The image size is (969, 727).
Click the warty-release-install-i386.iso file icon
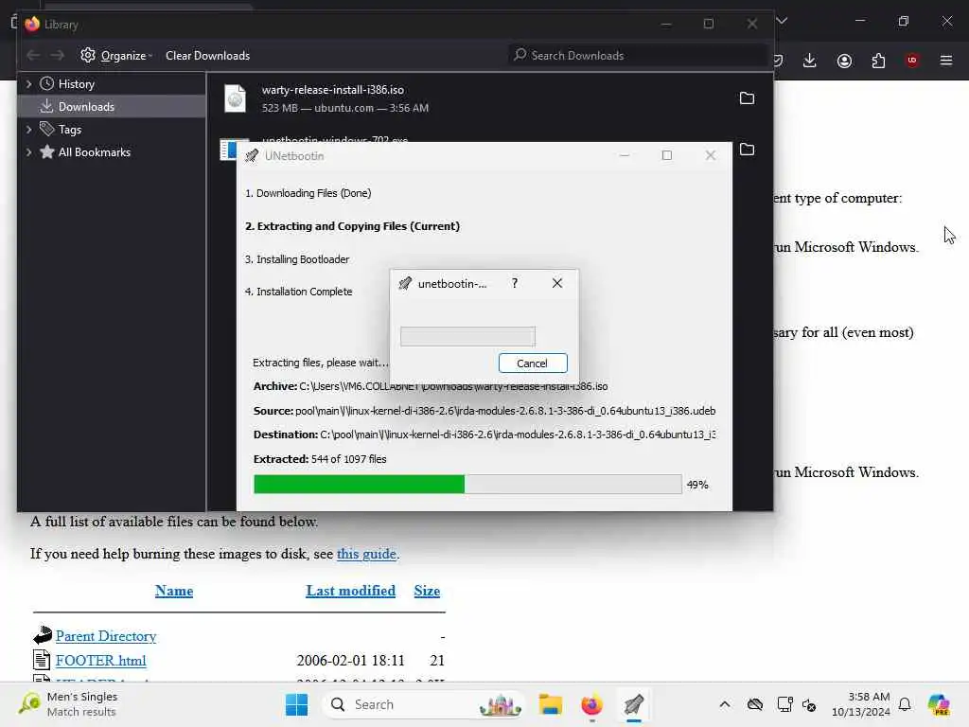pos(235,98)
